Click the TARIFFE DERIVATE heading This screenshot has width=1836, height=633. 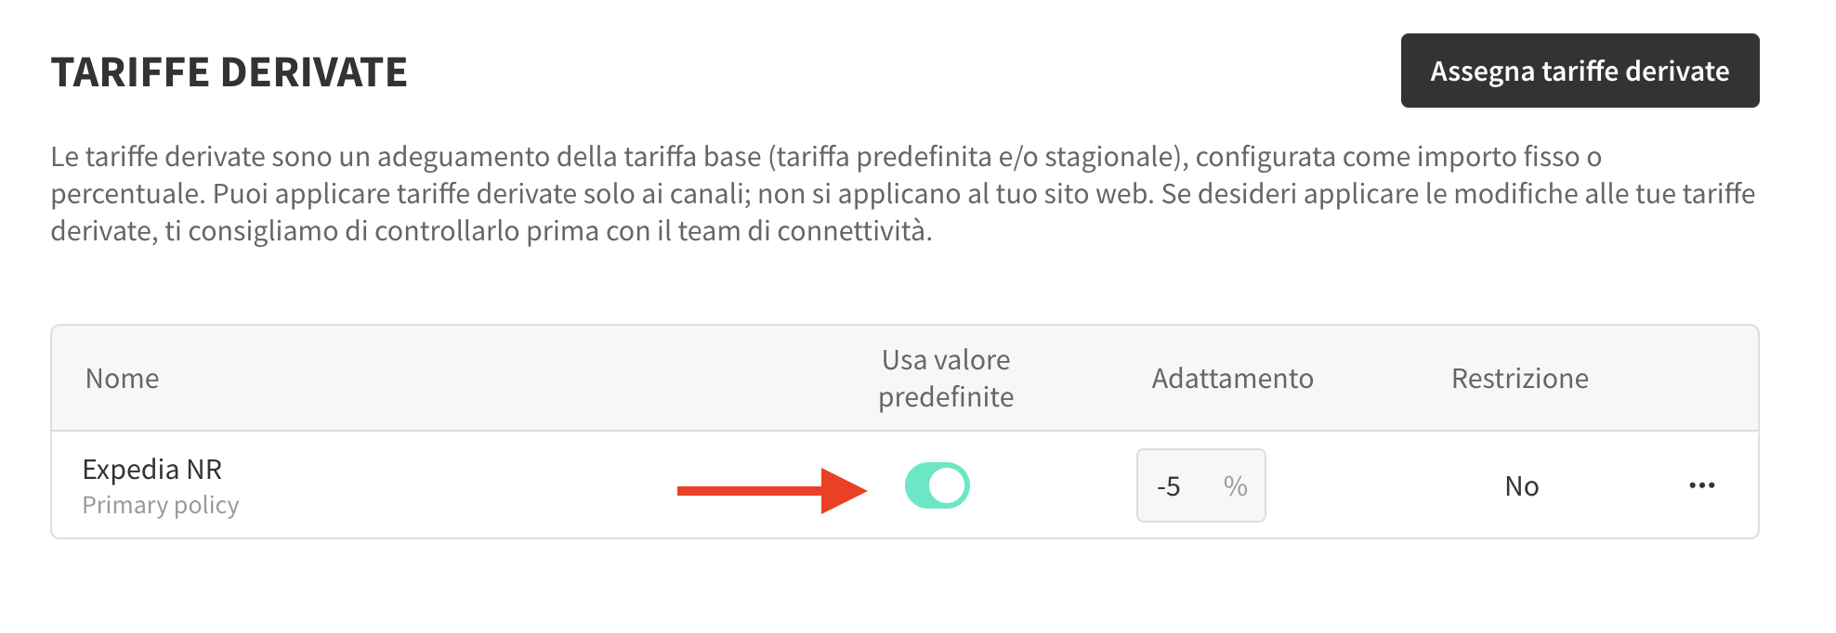[x=229, y=72]
